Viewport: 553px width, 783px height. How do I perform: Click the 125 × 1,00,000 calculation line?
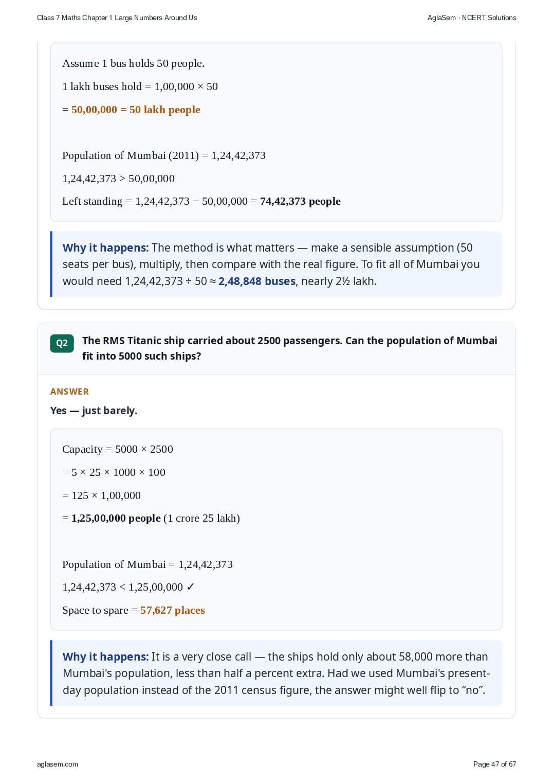click(102, 495)
